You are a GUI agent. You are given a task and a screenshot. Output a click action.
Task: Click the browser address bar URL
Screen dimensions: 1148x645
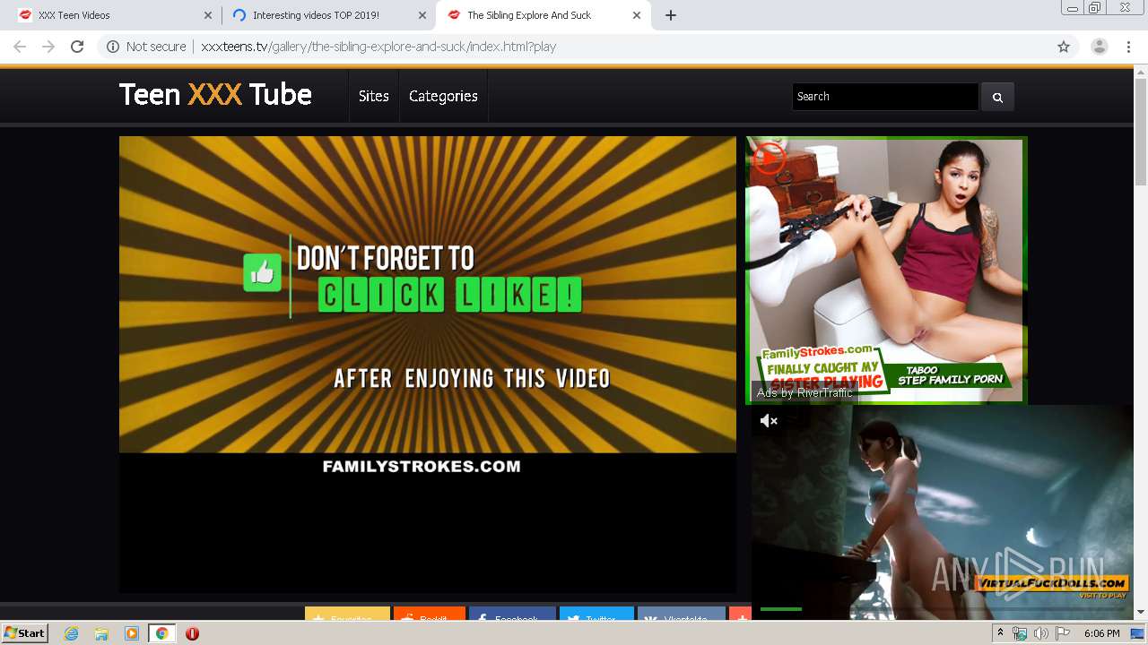point(378,47)
